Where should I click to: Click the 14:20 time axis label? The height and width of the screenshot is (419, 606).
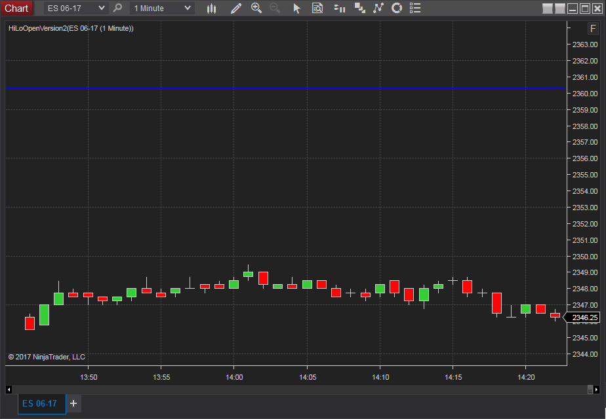point(526,377)
